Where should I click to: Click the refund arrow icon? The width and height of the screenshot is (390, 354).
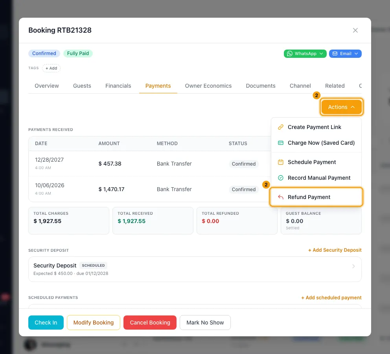pyautogui.click(x=281, y=197)
